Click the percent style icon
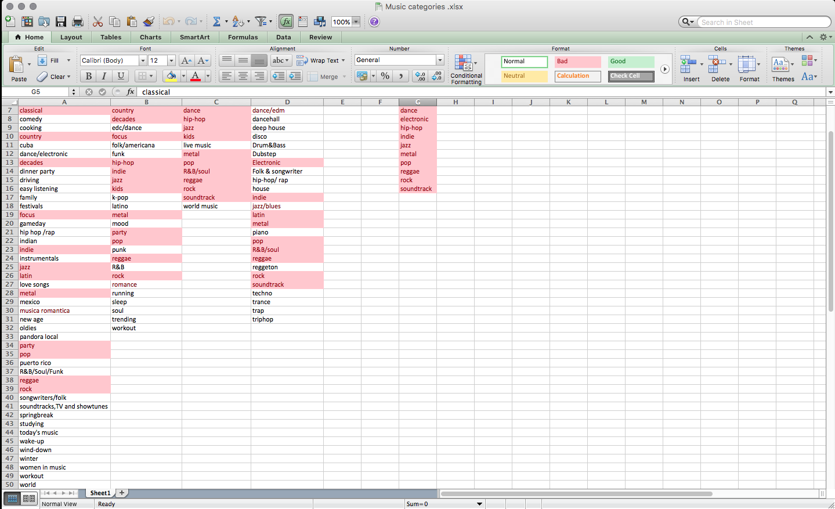The image size is (835, 509). 385,76
